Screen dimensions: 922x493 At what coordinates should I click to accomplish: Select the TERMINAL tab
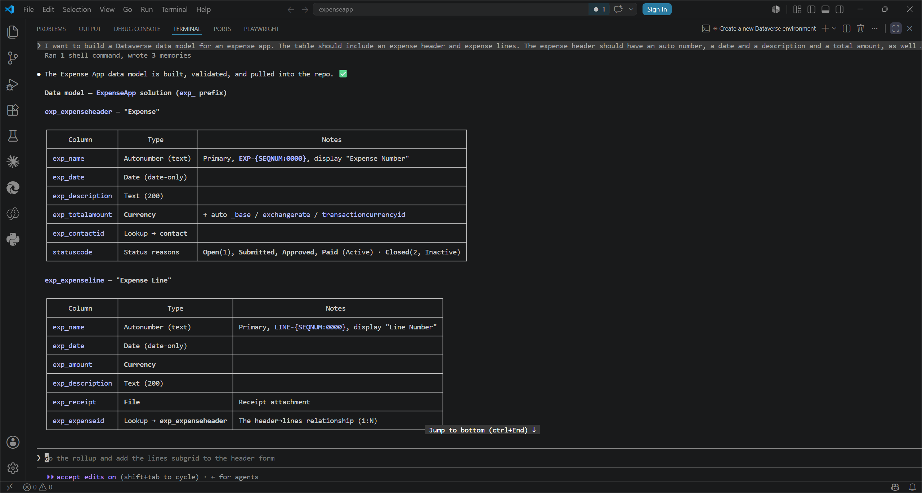point(187,29)
